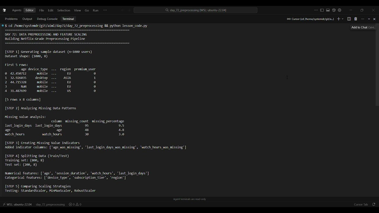The image size is (379, 213).
Task: Click the python lesson_code.py command line
Action: 76,26
